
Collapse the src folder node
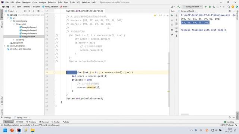tap(8, 18)
